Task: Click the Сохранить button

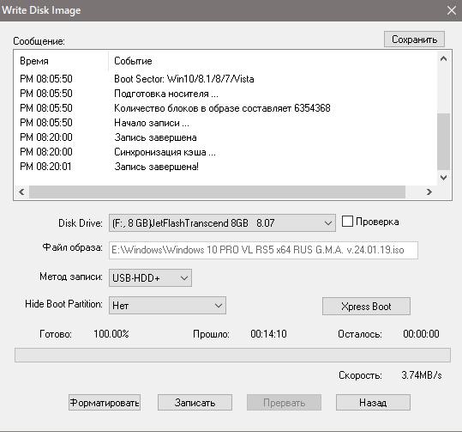Action: click(414, 40)
